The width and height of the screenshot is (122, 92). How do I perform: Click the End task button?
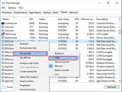(x=112, y=87)
